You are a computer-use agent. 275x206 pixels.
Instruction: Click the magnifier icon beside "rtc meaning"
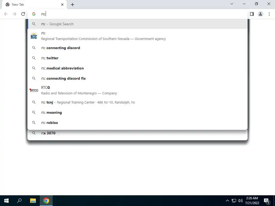[x=34, y=112]
